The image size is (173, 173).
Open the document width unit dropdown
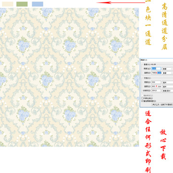coord(168,82)
